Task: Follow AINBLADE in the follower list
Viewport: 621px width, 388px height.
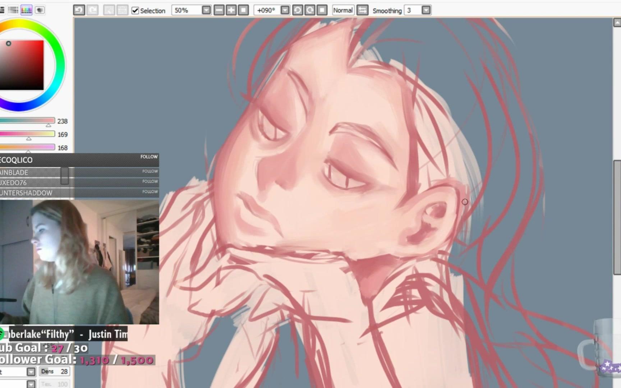Action: point(150,171)
